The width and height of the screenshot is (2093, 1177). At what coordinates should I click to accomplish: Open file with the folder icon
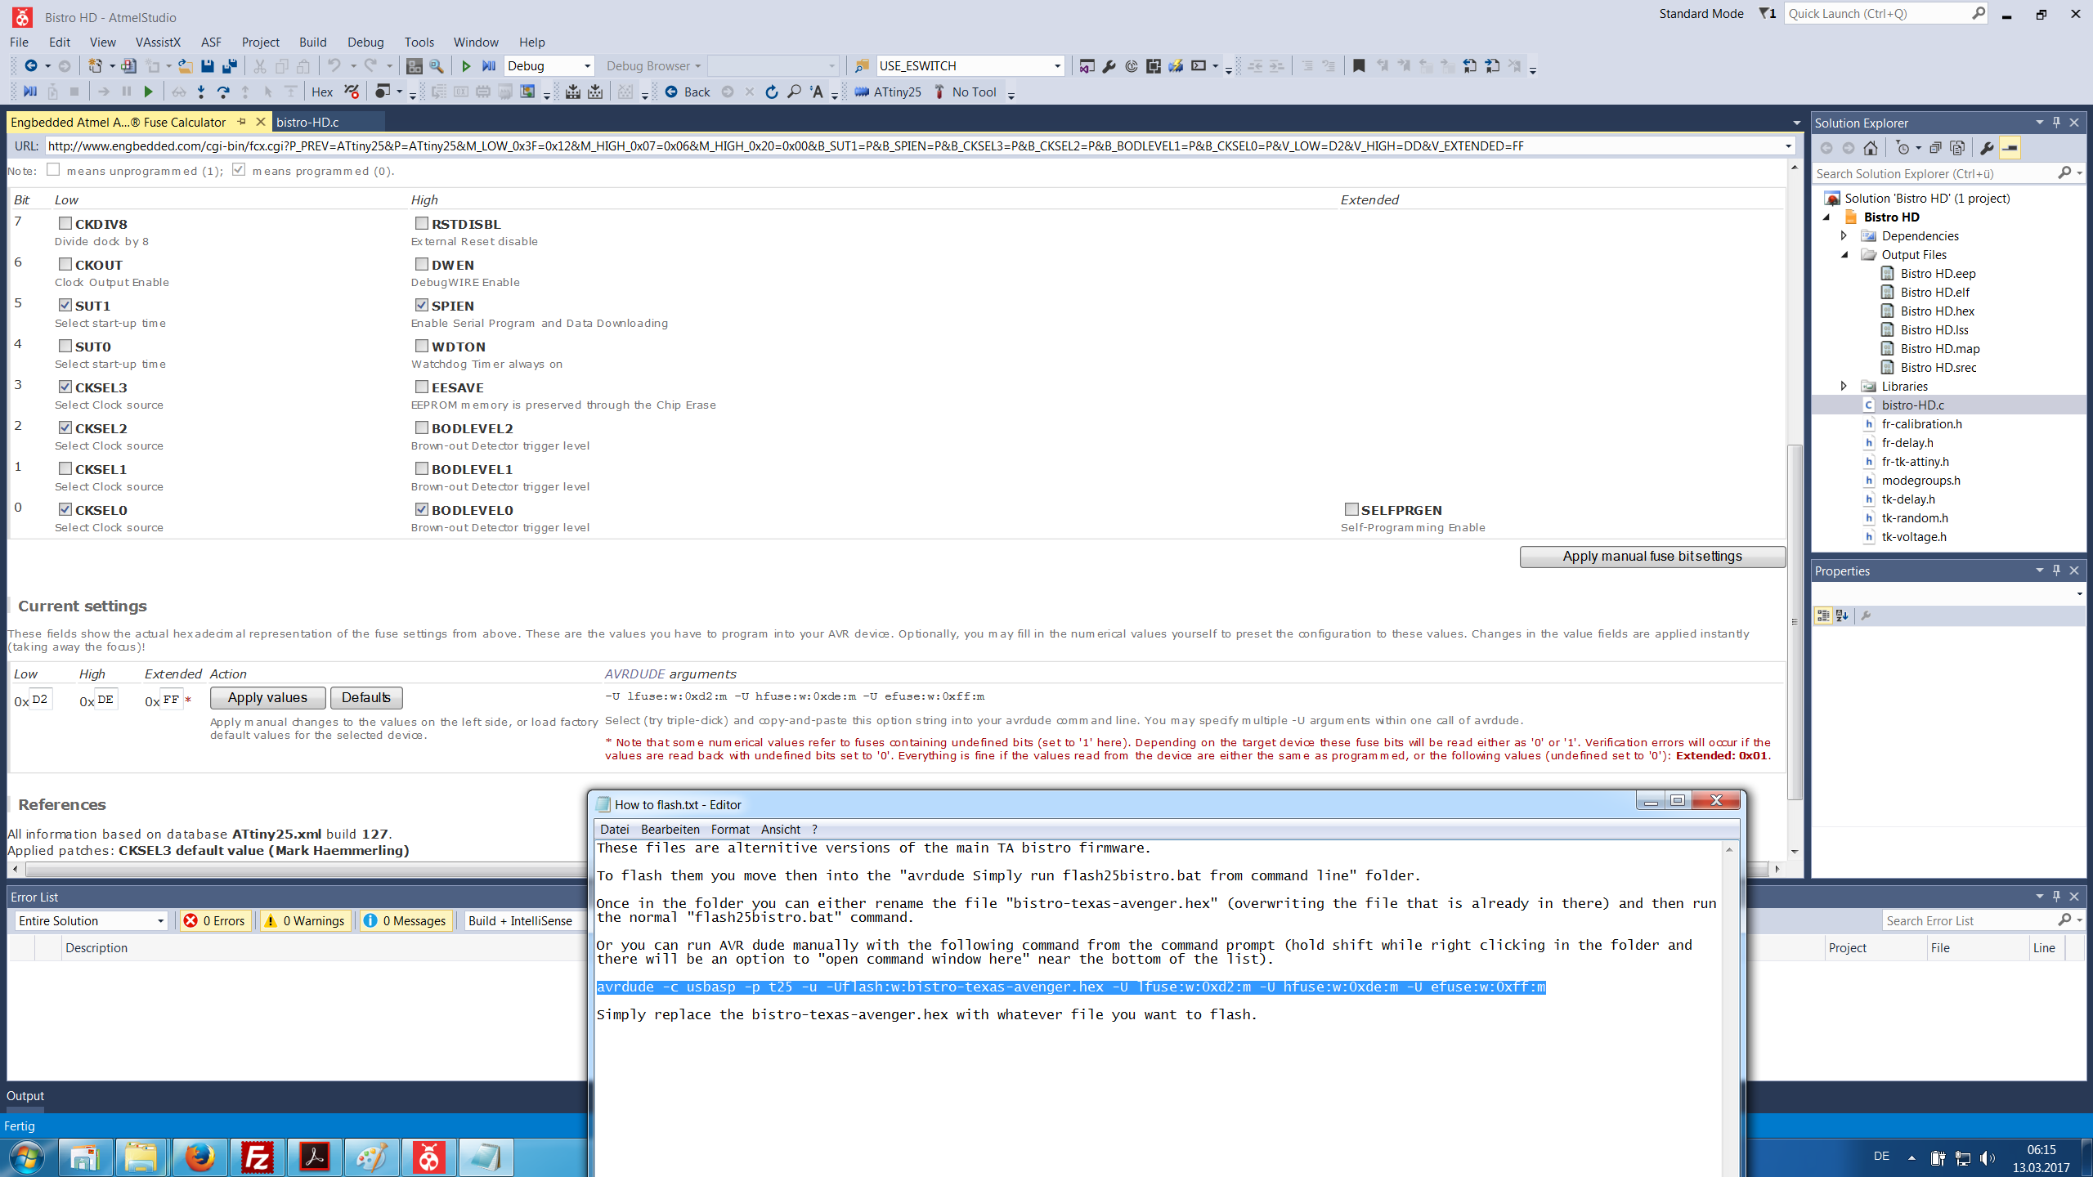(x=186, y=66)
